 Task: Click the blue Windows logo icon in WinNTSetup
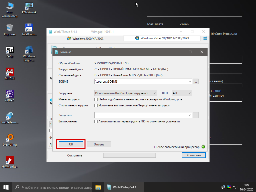tap(205, 39)
